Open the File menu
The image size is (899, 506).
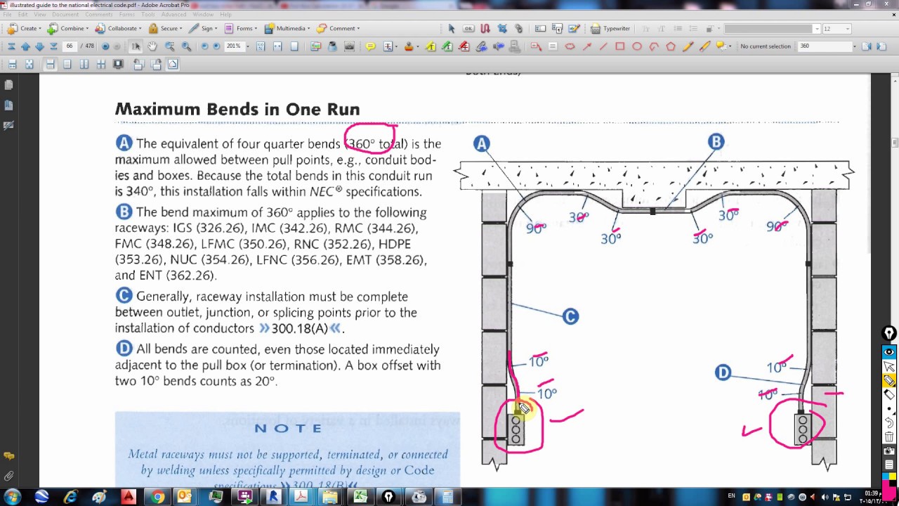coord(6,15)
